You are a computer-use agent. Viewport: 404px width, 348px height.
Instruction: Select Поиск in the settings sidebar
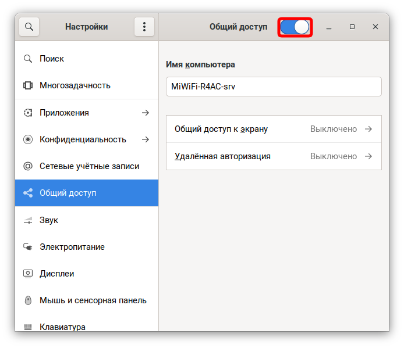pyautogui.click(x=52, y=59)
